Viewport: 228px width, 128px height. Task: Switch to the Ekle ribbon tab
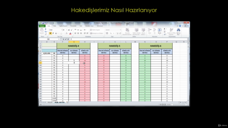[x=55, y=26]
